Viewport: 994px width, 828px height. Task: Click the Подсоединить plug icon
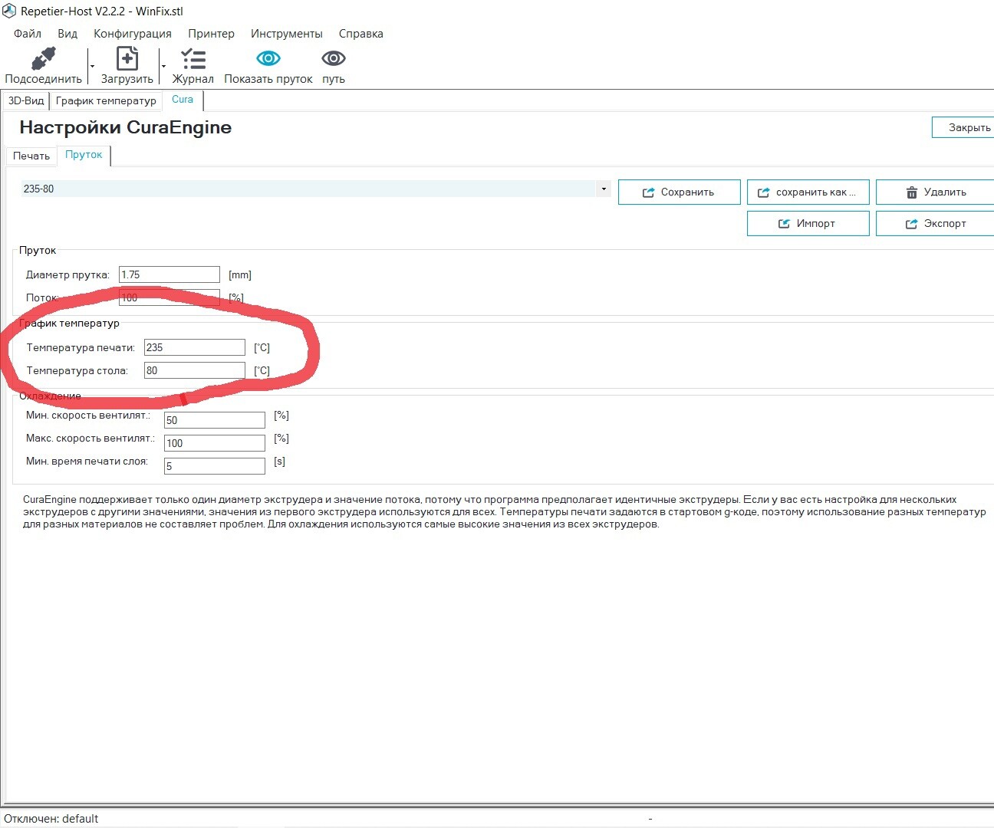click(44, 59)
